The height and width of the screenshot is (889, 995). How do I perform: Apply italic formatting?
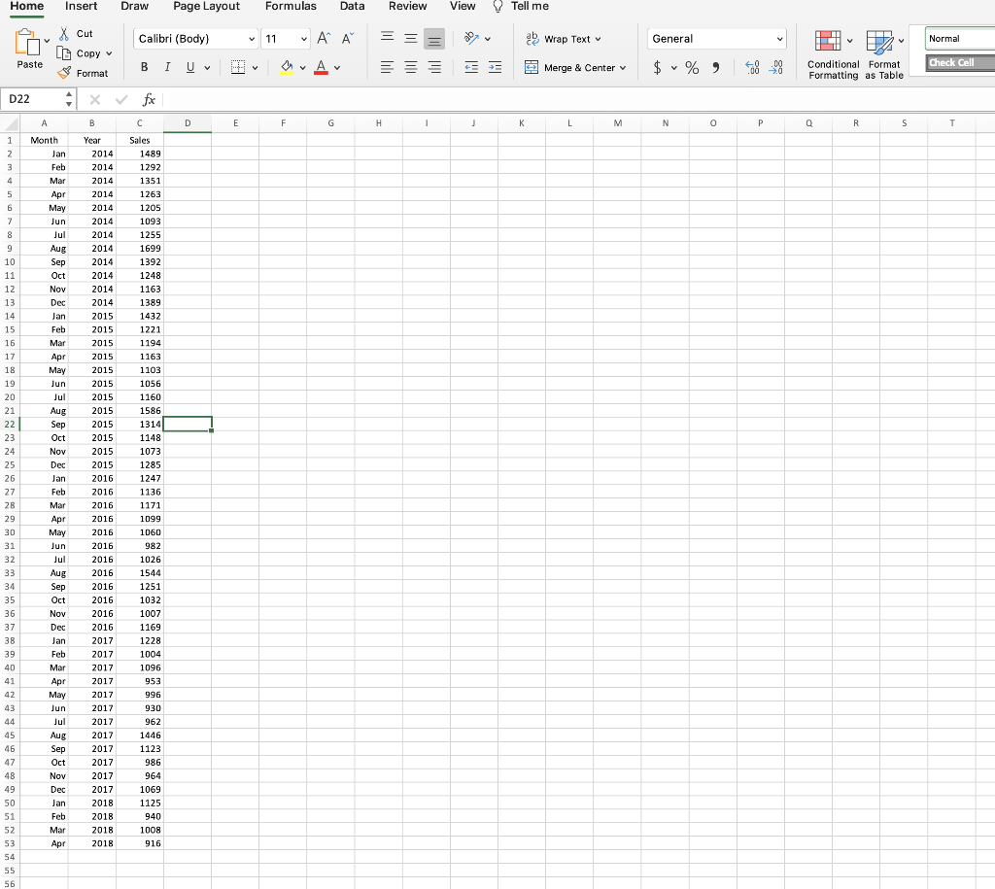click(x=166, y=67)
